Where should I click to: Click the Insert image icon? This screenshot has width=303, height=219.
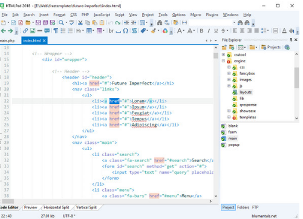click(33, 31)
